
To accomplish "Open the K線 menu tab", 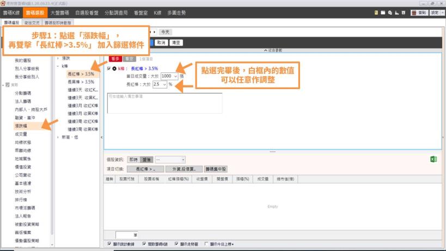I will [x=157, y=12].
